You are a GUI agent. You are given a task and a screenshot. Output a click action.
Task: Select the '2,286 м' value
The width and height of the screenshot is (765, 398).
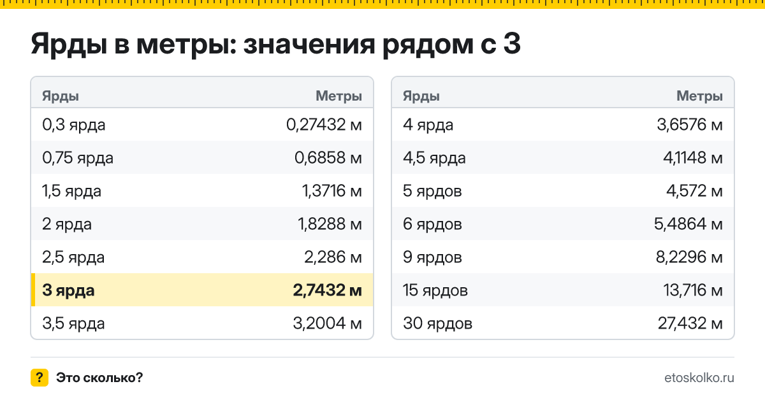(334, 257)
